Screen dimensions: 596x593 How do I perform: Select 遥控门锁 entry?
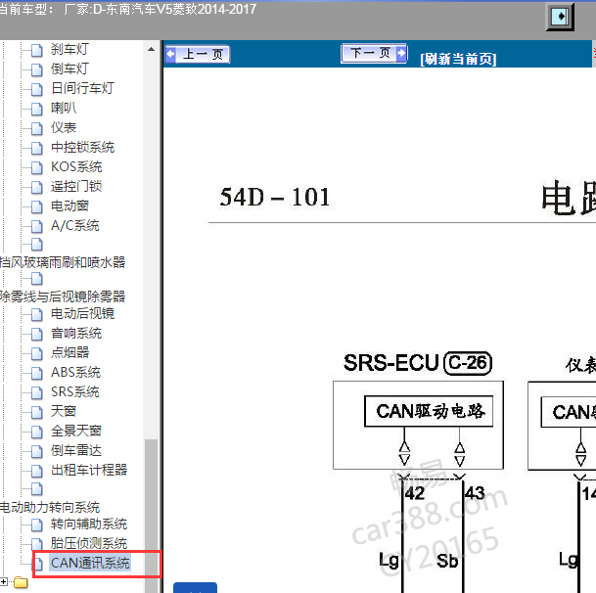[76, 186]
